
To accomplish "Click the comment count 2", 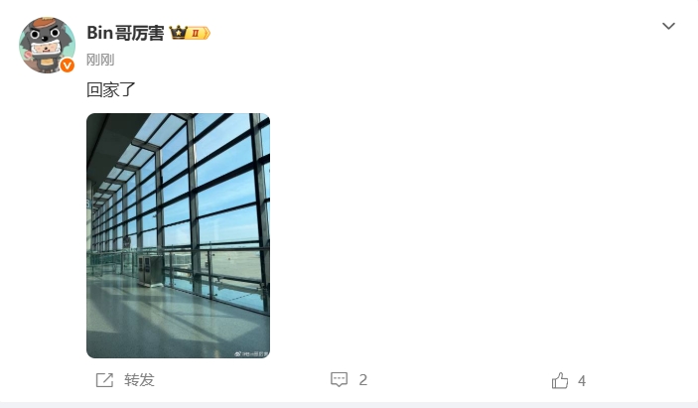I will coord(363,380).
